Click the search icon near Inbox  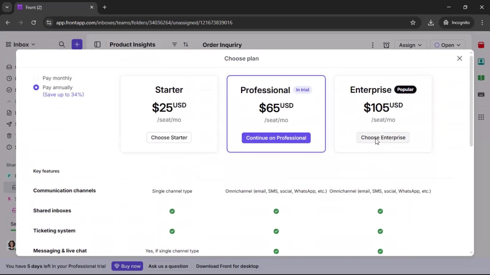[x=62, y=44]
